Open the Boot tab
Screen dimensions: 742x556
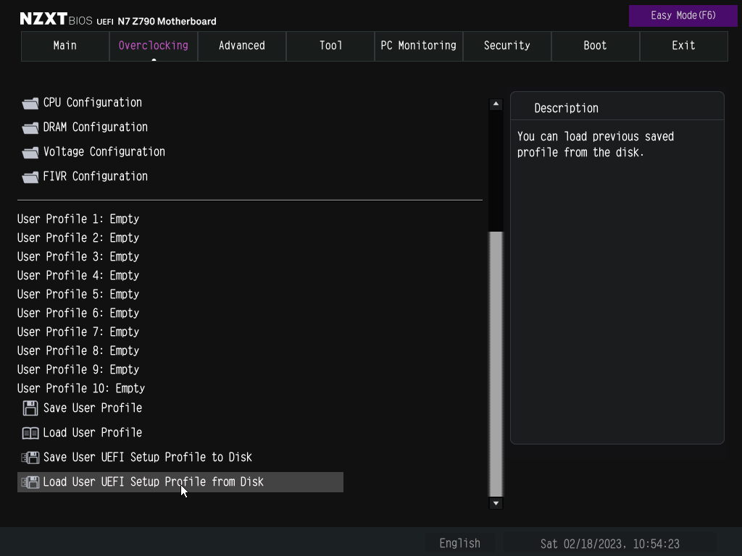[596, 46]
